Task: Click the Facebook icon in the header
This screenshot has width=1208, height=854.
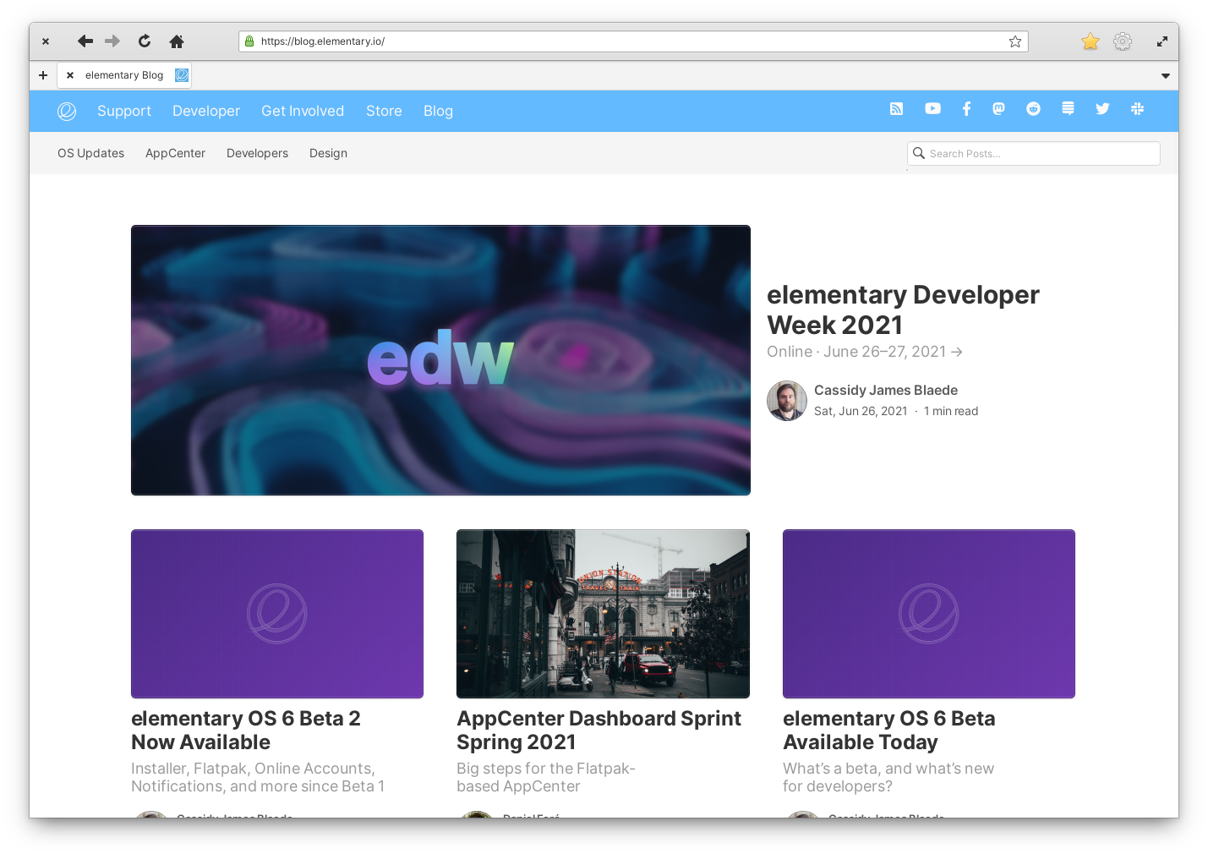Action: [966, 109]
